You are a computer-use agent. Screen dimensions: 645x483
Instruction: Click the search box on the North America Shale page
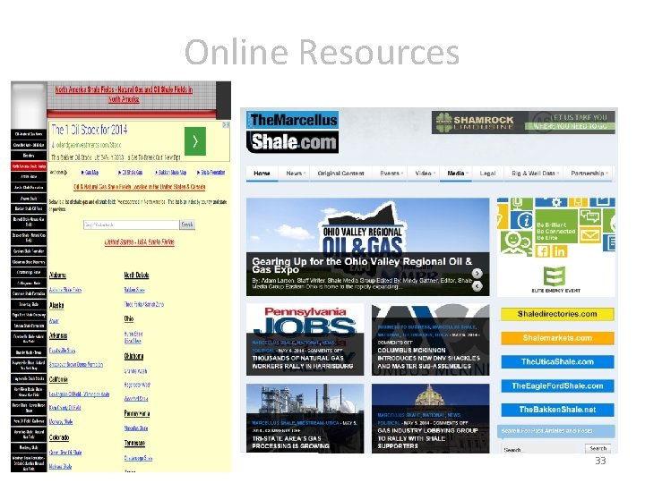pos(131,225)
